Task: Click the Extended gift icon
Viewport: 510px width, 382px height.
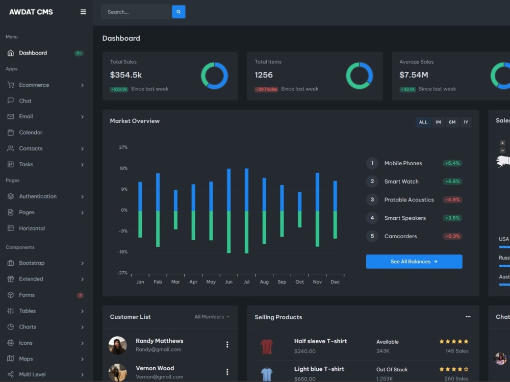Action: (11, 279)
